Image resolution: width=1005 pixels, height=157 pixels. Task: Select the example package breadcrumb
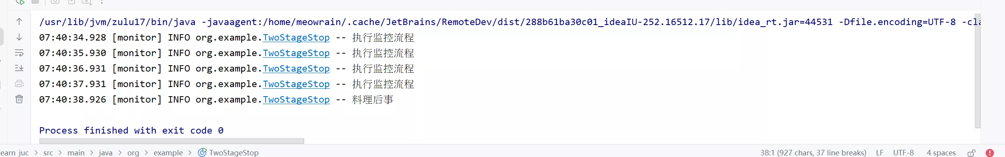(x=168, y=153)
